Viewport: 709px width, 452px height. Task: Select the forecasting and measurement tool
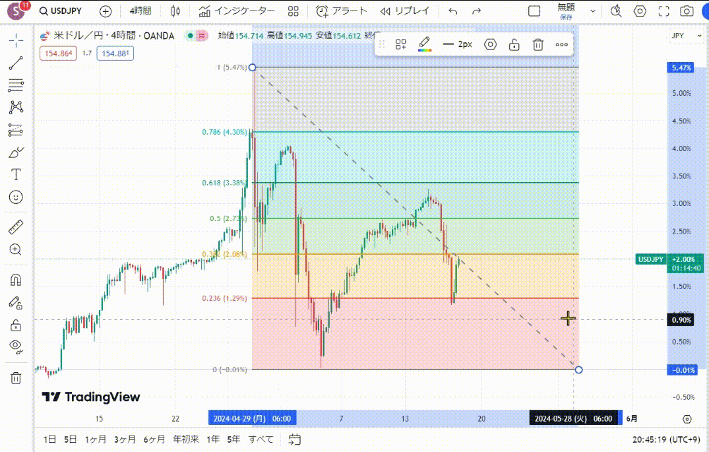click(16, 130)
